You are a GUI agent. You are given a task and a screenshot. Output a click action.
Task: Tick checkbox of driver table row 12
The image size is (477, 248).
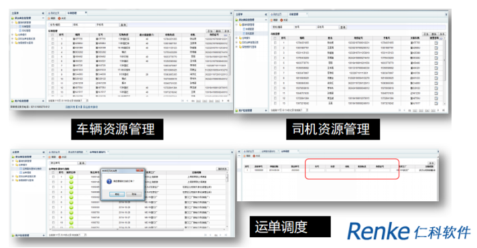(275, 98)
